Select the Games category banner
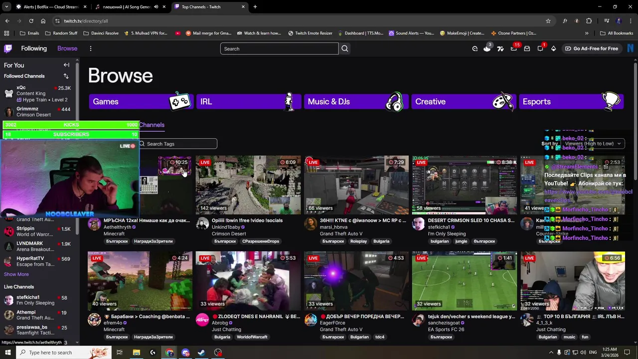 click(x=141, y=101)
